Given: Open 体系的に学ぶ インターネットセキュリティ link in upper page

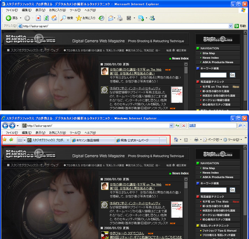Looking at the screenshot, I should pyautogui.click(x=135, y=88).
